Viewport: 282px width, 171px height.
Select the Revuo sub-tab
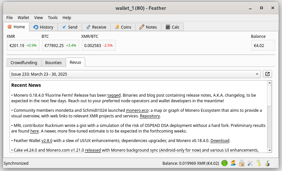coord(75,62)
